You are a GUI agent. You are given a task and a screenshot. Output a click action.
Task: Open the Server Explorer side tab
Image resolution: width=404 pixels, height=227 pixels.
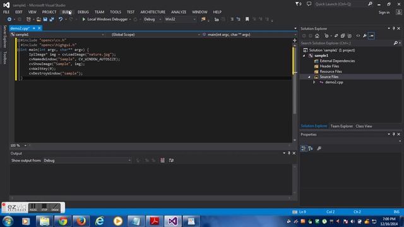pos(4,37)
